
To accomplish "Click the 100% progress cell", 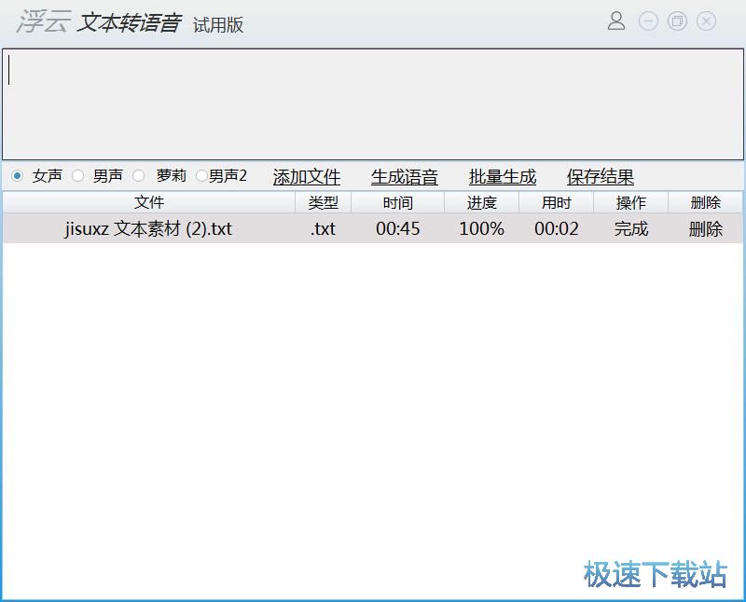I will coord(481,228).
